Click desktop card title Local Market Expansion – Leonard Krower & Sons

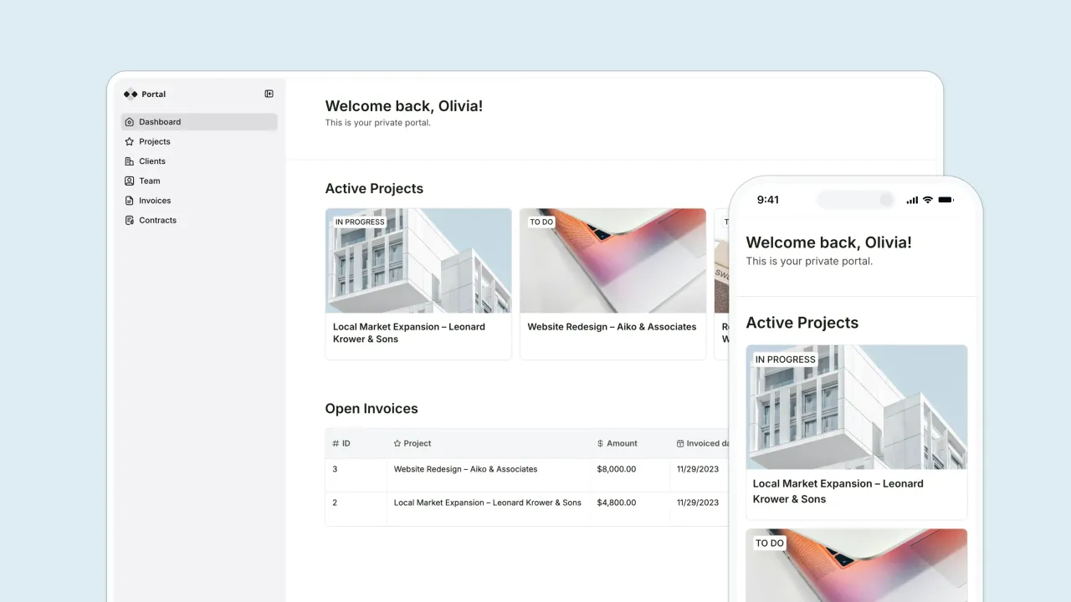(x=409, y=333)
